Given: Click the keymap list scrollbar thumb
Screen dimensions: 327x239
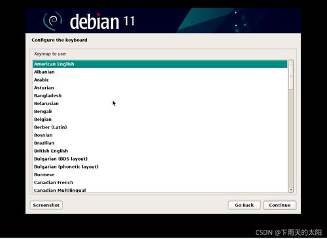Looking at the screenshot, I should coord(291,77).
